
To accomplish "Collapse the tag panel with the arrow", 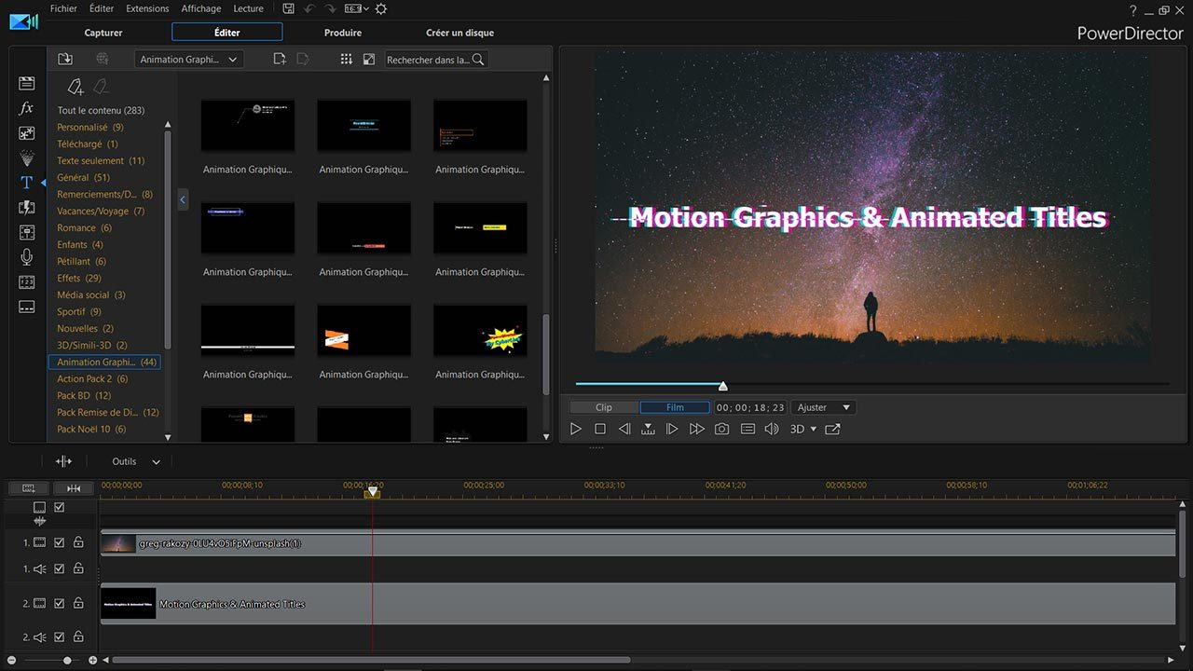I will click(x=183, y=199).
